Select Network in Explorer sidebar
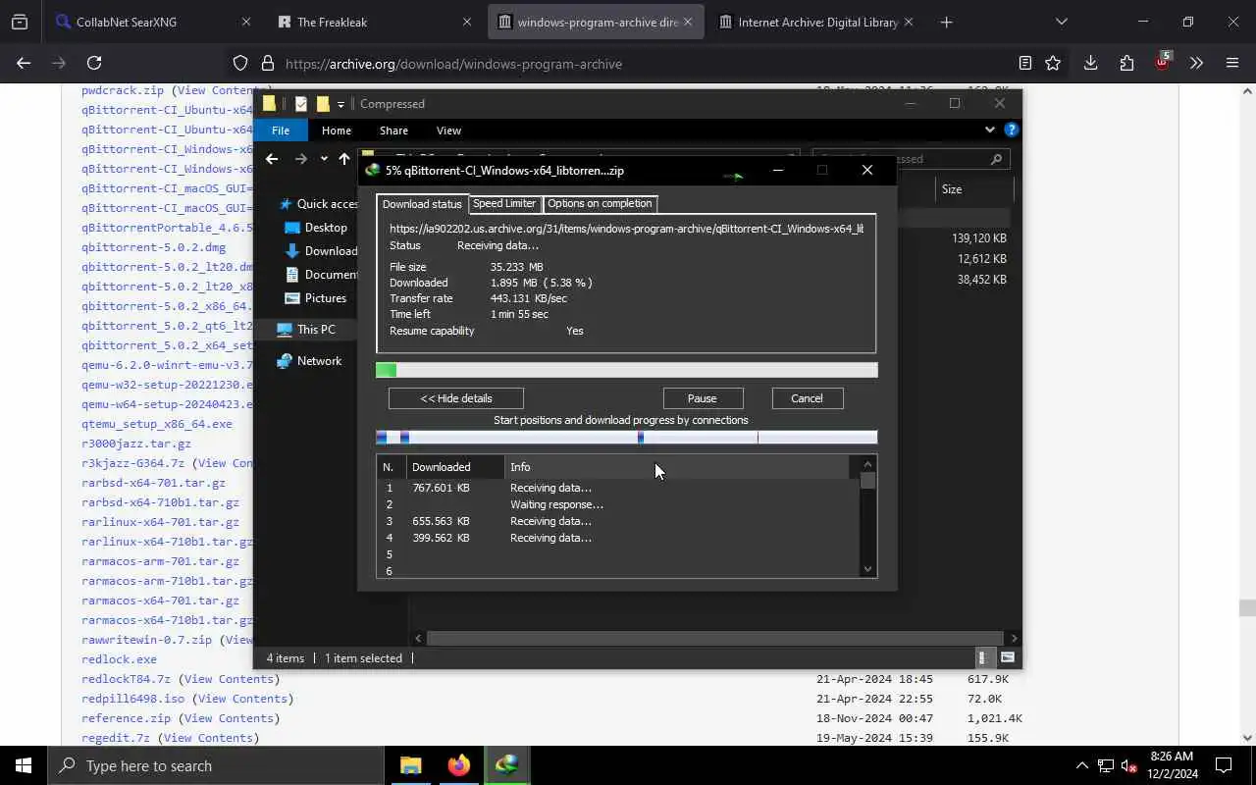This screenshot has height=785, width=1256. click(x=310, y=361)
